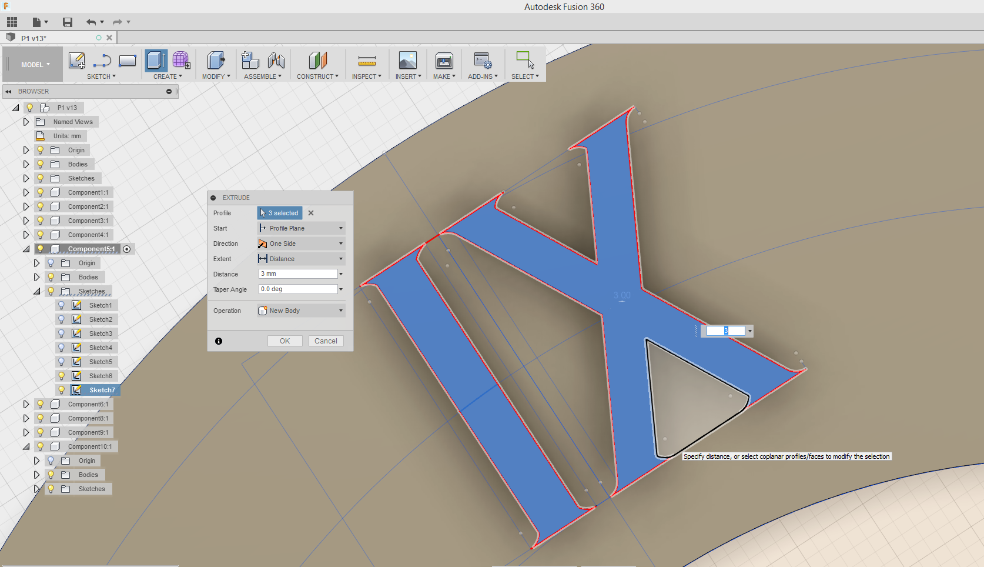Redo the last action
This screenshot has height=567, width=984.
point(118,22)
